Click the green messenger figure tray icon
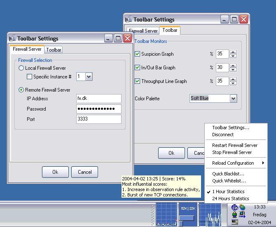 click(x=234, y=215)
